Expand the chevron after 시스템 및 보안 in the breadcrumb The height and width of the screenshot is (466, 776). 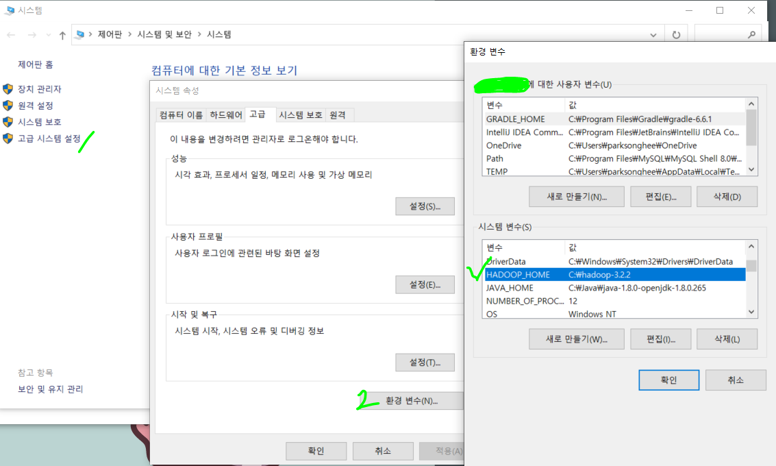point(199,34)
